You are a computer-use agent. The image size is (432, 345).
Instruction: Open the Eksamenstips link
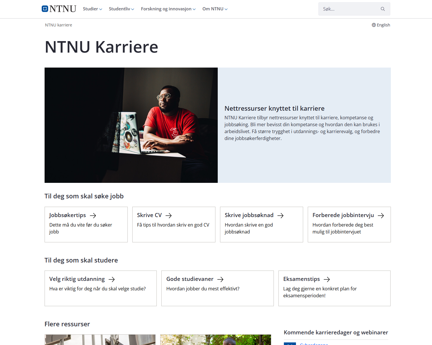point(301,279)
